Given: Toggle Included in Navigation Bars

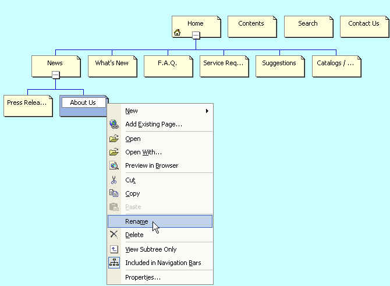Looking at the screenshot, I should 162,263.
